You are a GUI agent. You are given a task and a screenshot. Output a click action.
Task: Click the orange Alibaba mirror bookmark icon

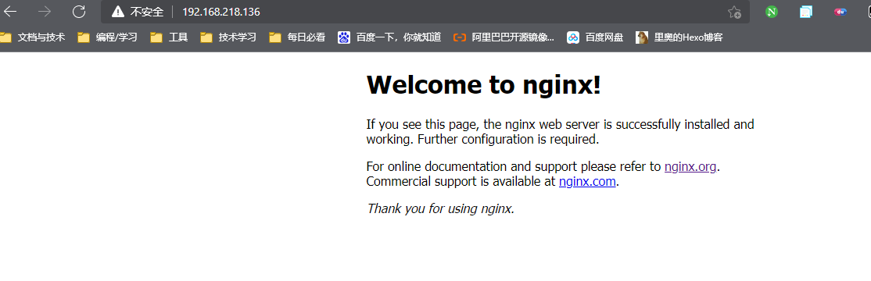(x=459, y=37)
